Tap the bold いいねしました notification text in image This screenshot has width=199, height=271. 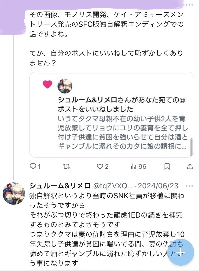95,109
